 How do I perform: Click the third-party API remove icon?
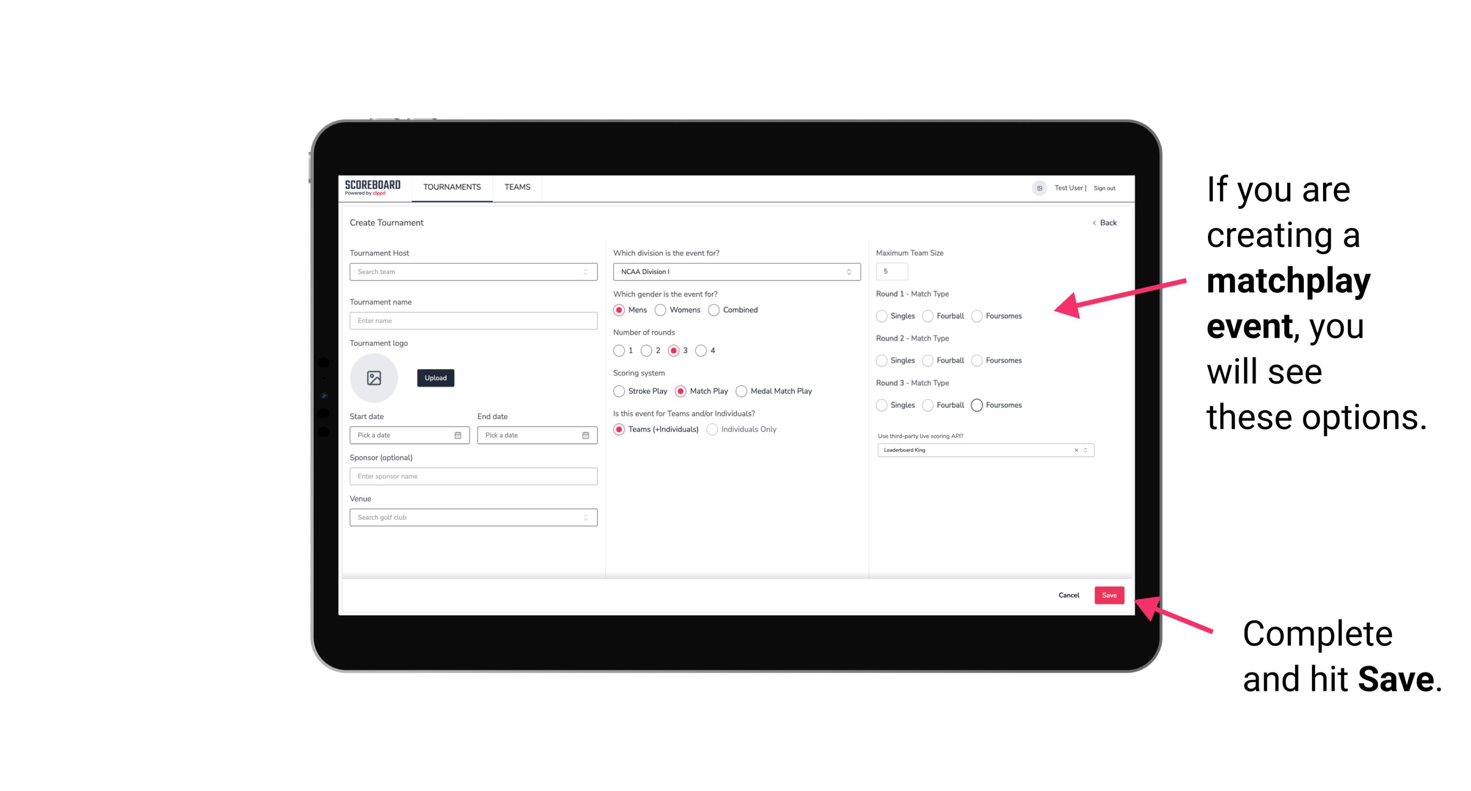pos(1076,450)
